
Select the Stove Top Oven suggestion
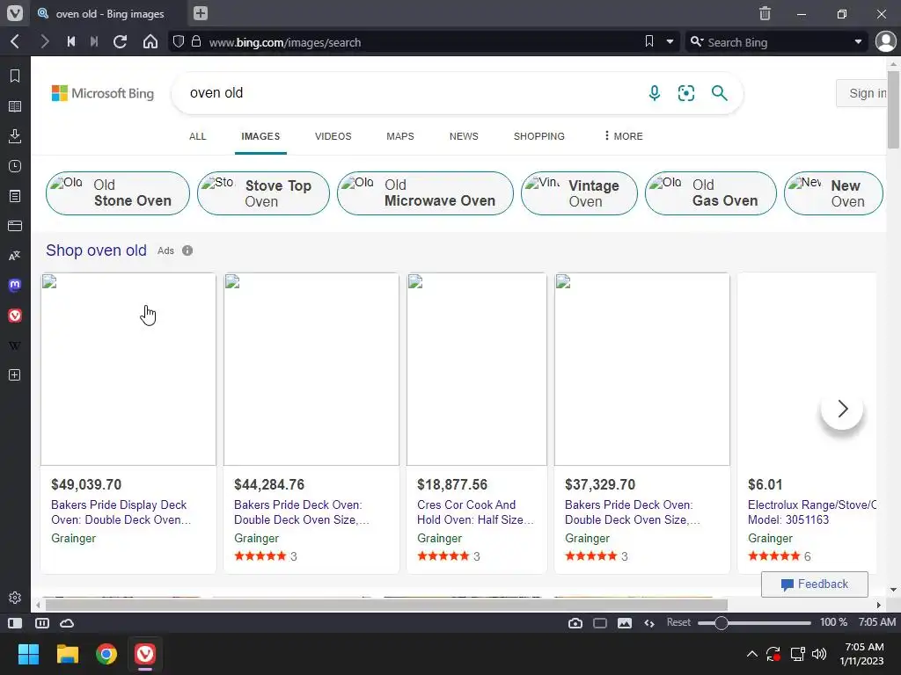pyautogui.click(x=263, y=193)
